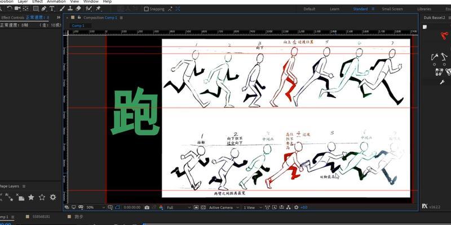Open the Comp Flowchart icon
Screen dimensions: 451x225
point(289,207)
